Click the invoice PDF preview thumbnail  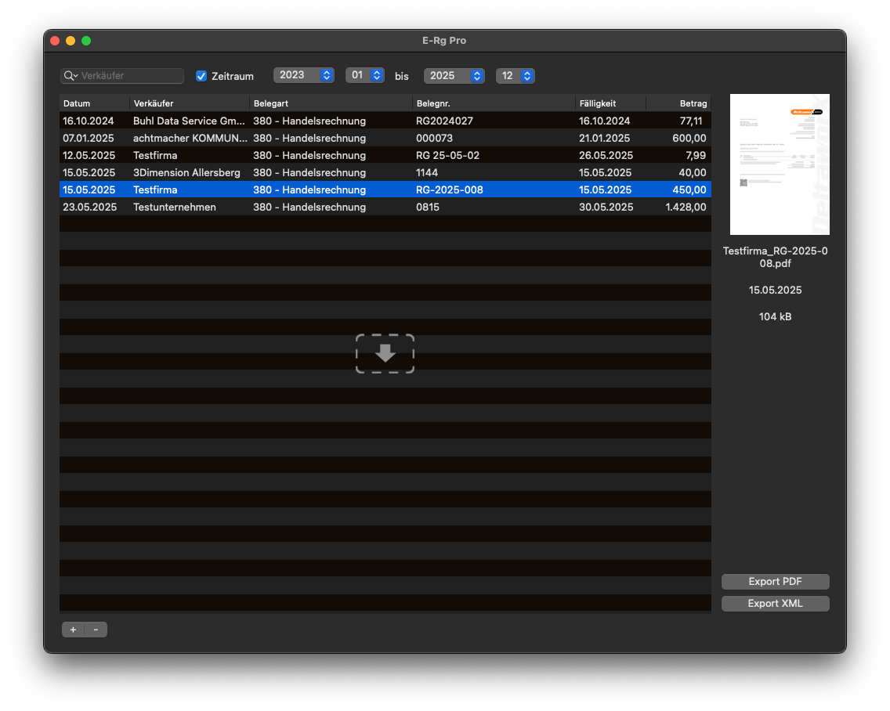[x=780, y=164]
